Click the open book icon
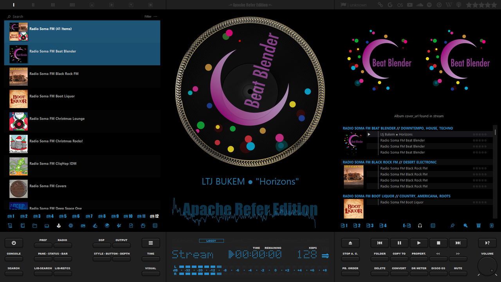Image resolution: width=501 pixels, height=282 pixels. (x=47, y=226)
